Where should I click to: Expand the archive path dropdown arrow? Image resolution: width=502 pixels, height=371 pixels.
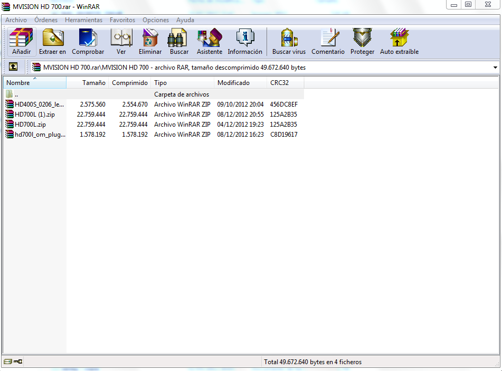click(495, 68)
